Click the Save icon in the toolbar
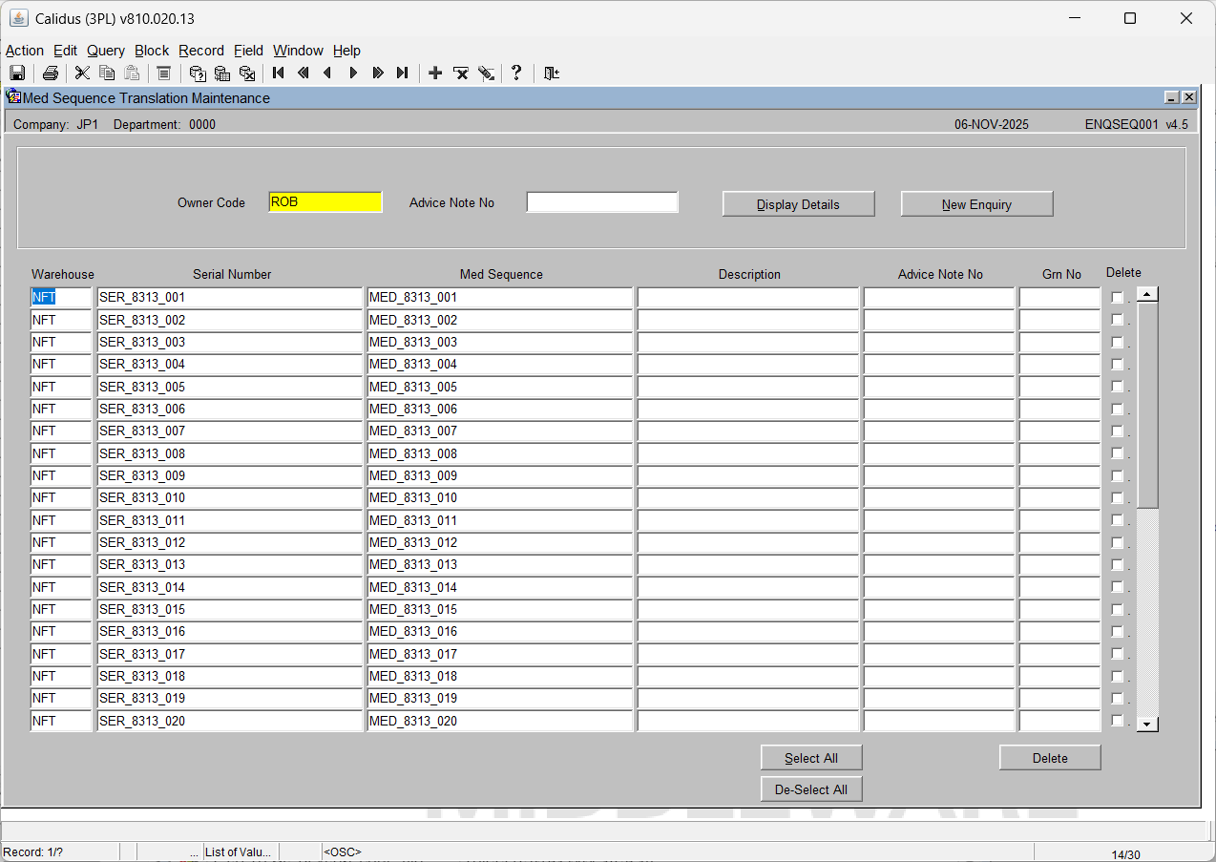This screenshot has height=862, width=1216. pyautogui.click(x=17, y=74)
